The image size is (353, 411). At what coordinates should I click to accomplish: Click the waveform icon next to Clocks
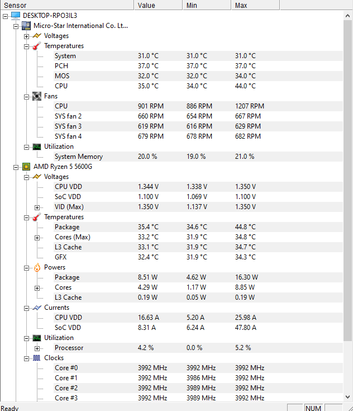[x=37, y=358]
